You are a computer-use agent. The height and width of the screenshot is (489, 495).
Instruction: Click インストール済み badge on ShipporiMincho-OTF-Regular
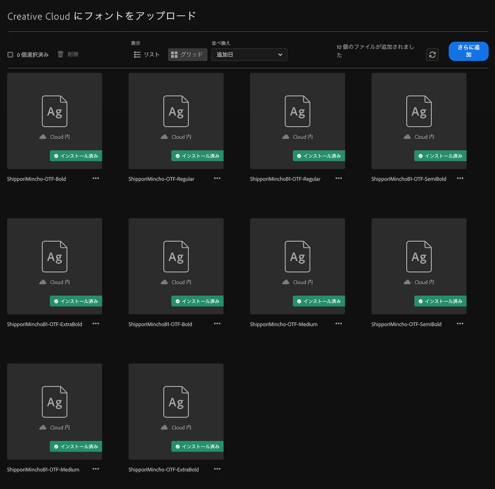[x=197, y=156]
